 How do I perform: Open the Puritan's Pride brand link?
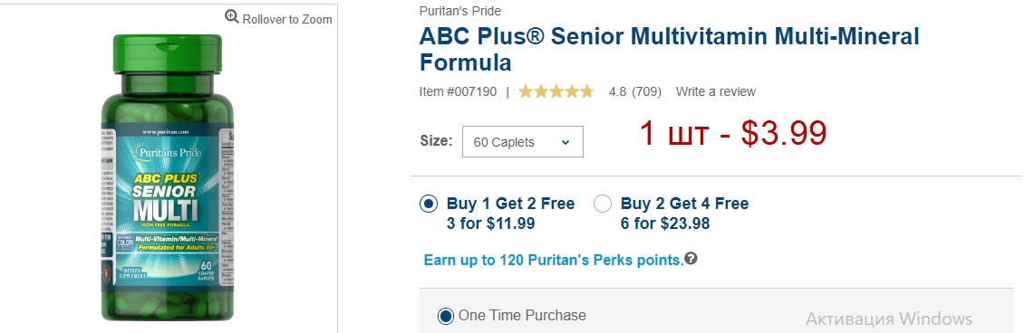pyautogui.click(x=460, y=11)
